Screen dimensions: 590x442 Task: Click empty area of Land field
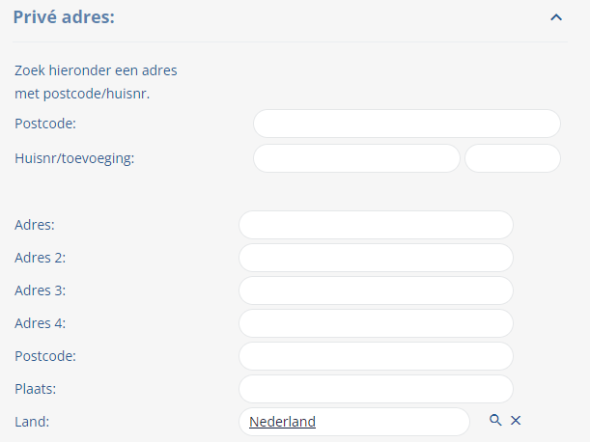coord(391,422)
